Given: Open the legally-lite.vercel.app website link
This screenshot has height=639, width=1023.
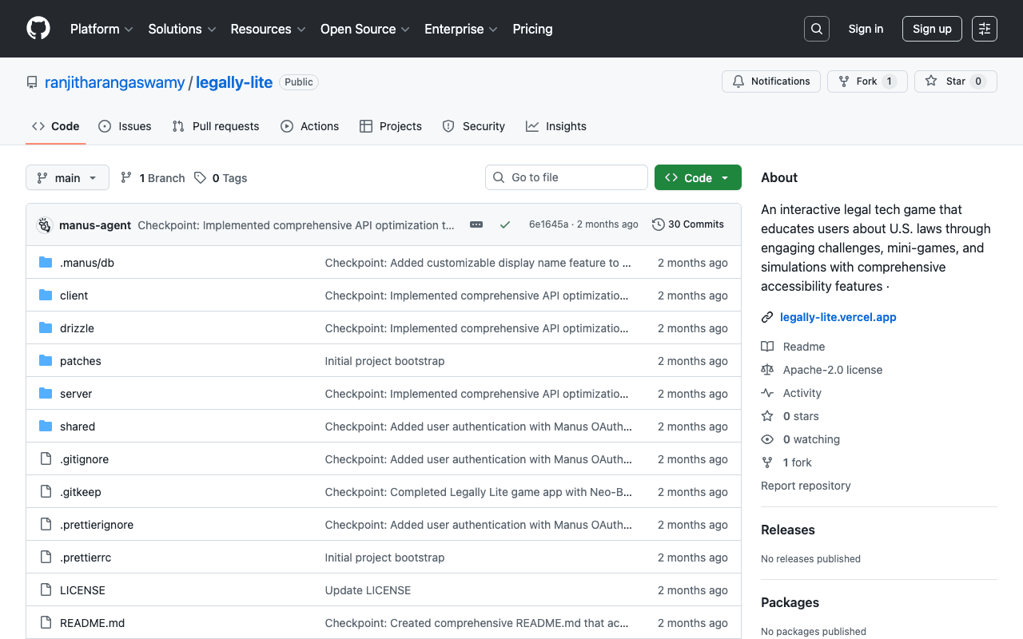Looking at the screenshot, I should pos(838,317).
